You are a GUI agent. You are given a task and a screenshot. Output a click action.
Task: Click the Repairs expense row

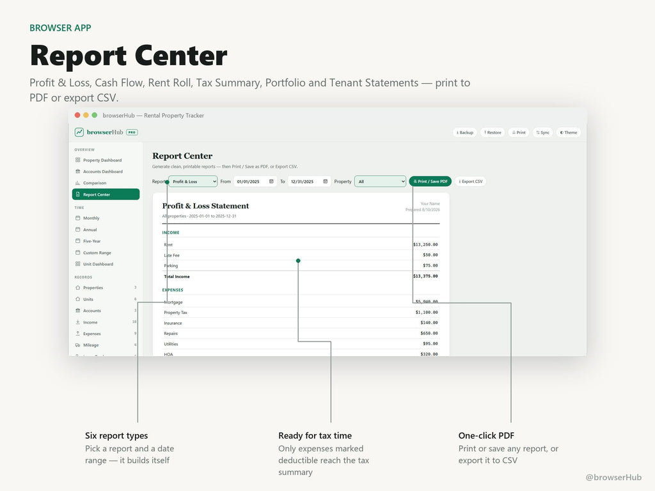pos(301,333)
